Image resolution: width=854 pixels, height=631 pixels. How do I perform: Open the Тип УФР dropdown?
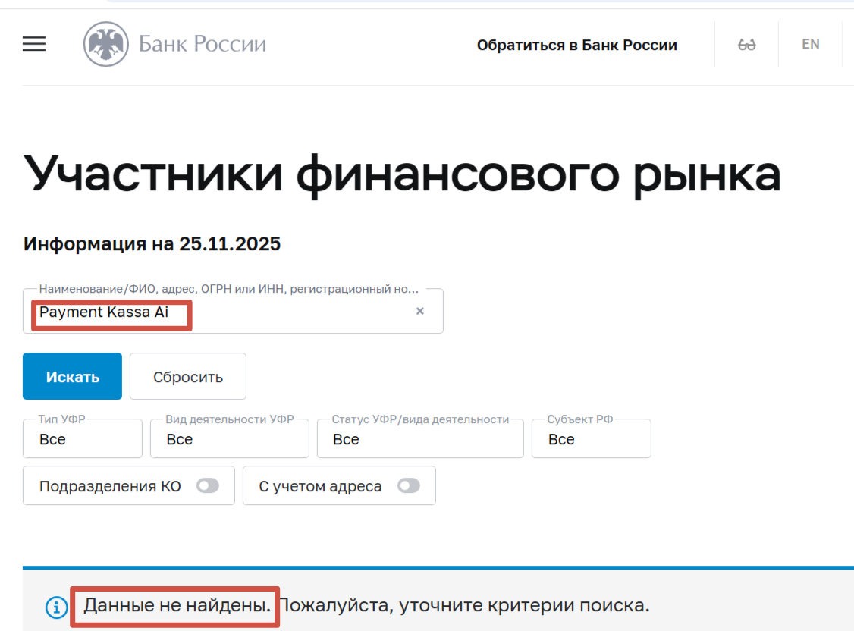tap(82, 439)
